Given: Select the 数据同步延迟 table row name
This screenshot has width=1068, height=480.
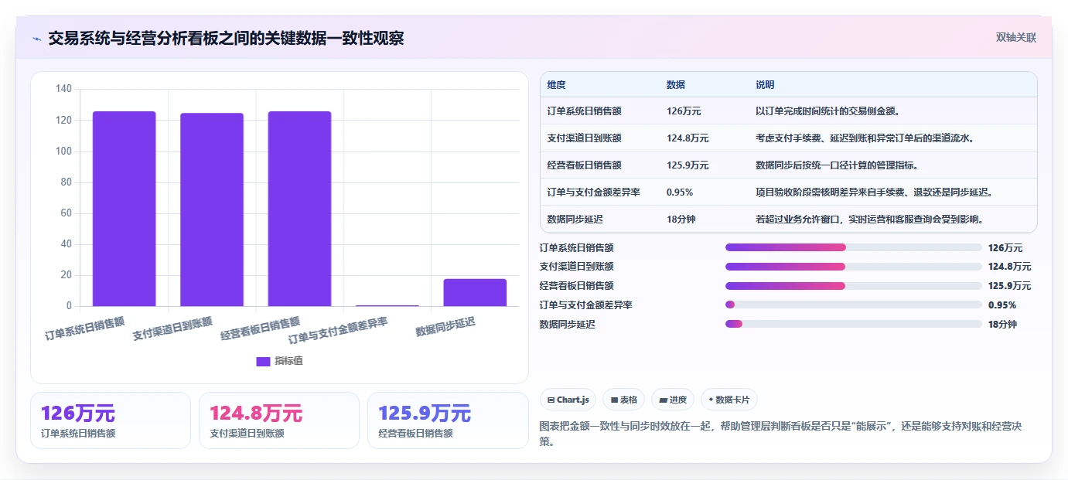Looking at the screenshot, I should point(575,220).
